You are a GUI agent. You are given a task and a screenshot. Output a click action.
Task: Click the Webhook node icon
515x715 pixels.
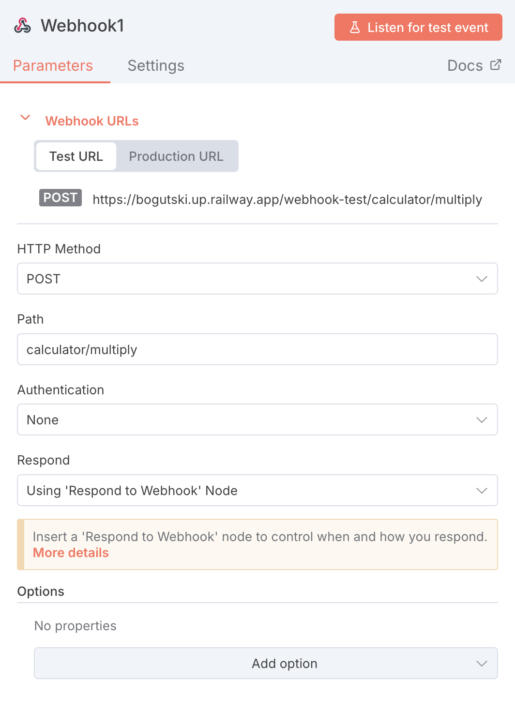[22, 26]
